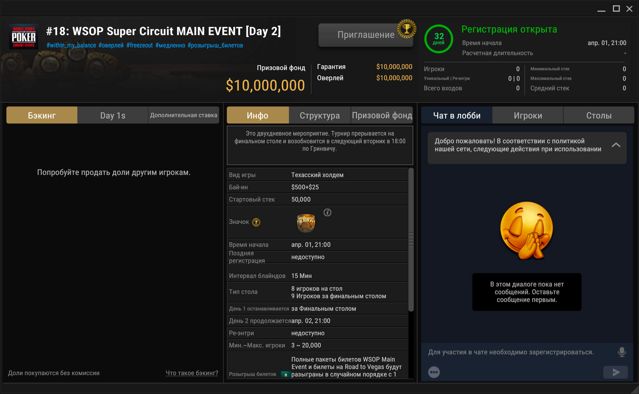Click the ticket icon beside Розыгрыш билетов
The image size is (639, 394).
(285, 374)
